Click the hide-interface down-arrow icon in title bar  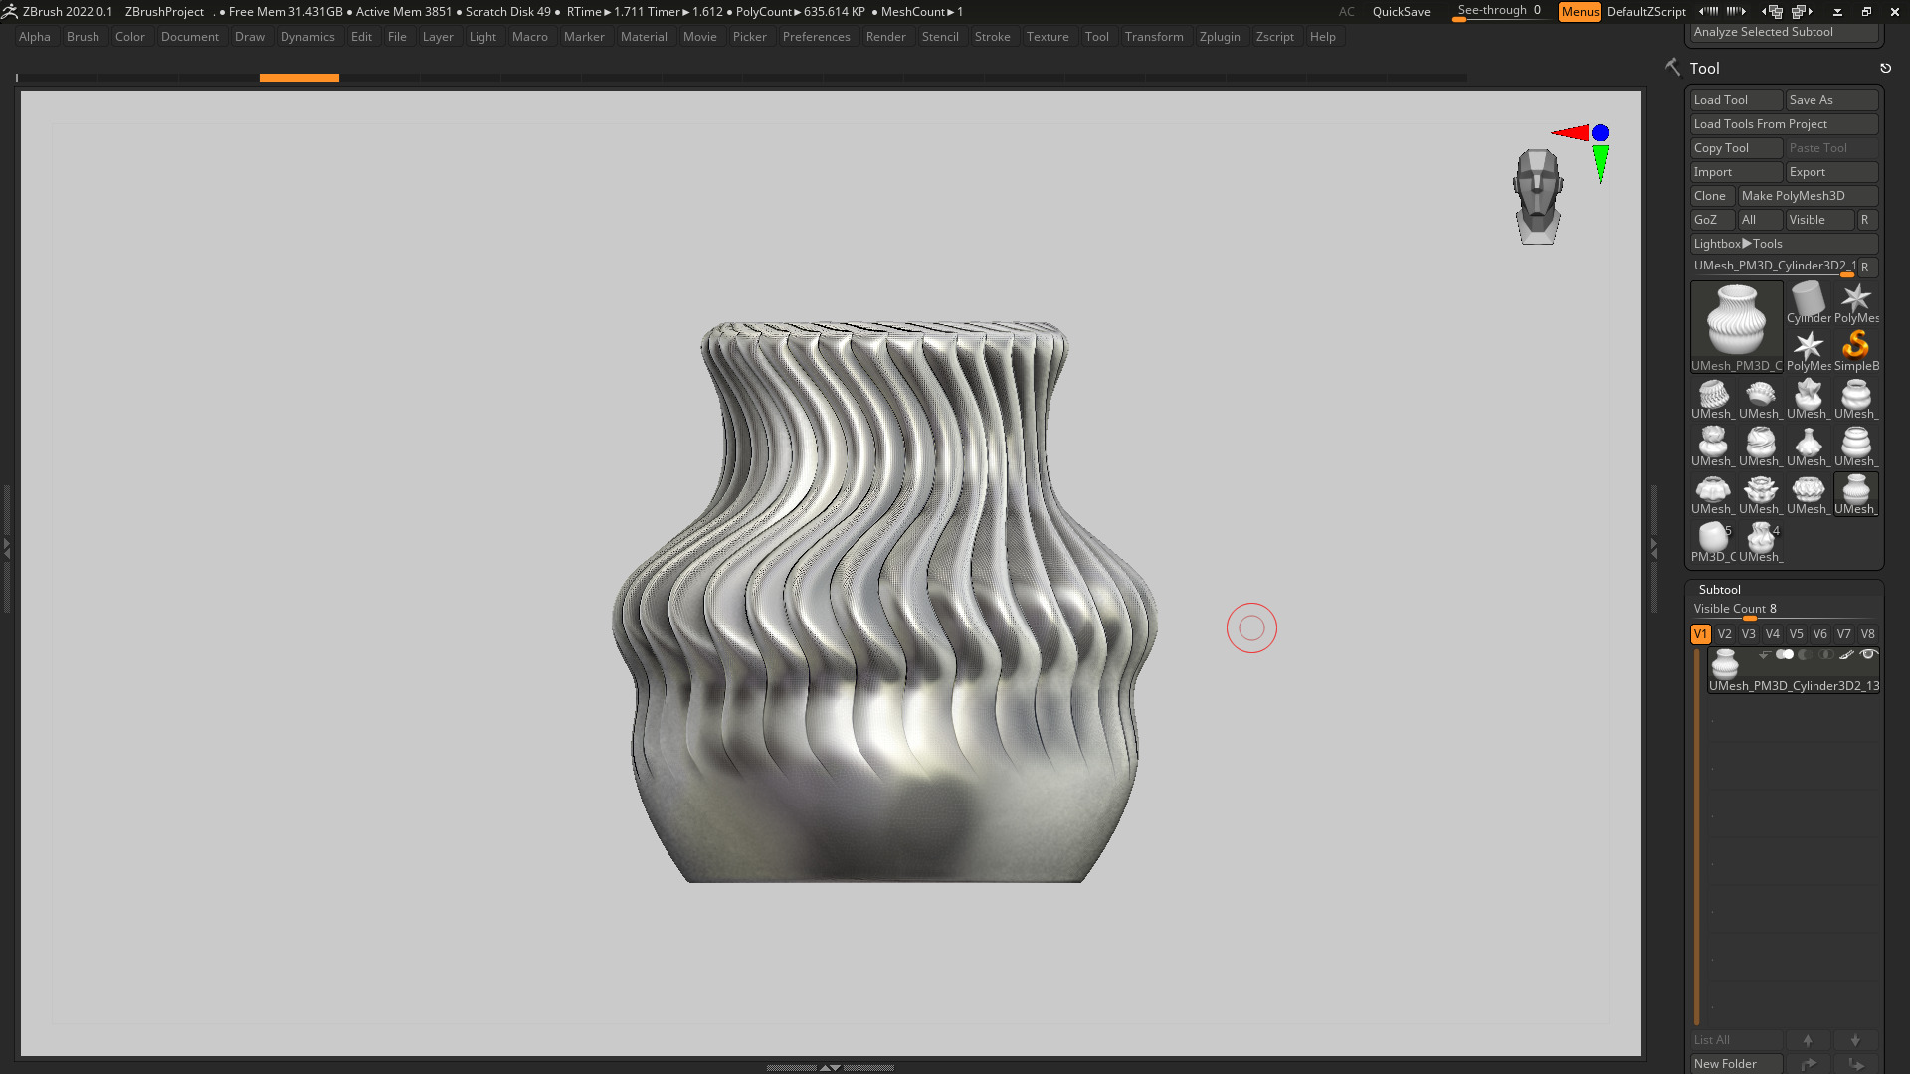tap(1837, 12)
